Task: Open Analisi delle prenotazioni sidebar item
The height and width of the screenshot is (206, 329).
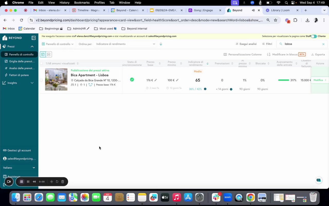Action: (19, 68)
